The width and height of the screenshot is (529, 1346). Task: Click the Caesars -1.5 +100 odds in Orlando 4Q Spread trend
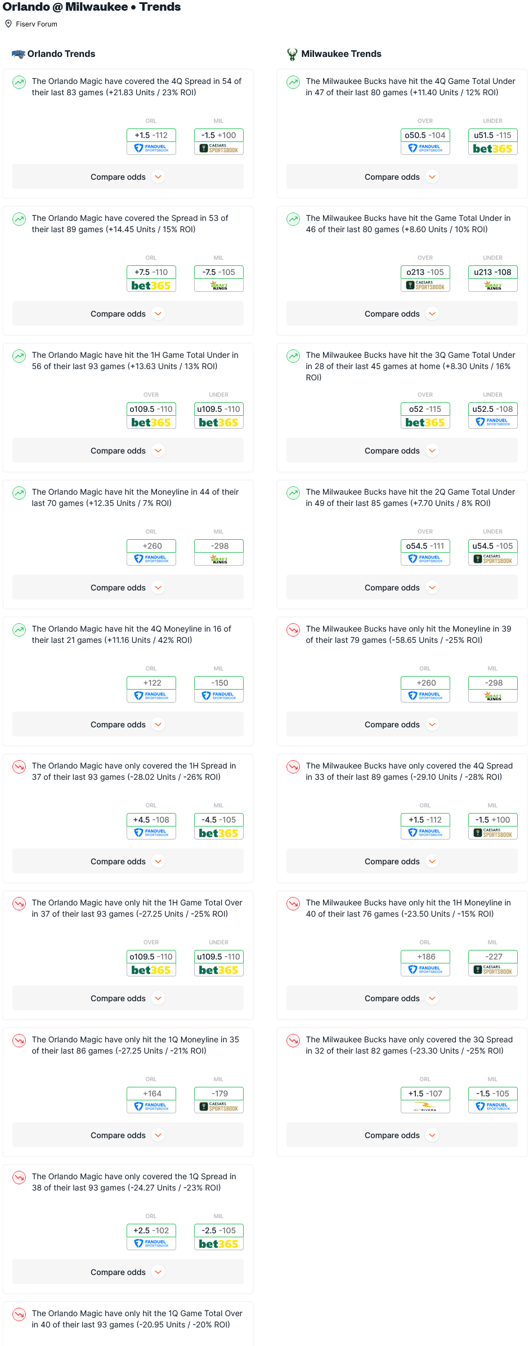coord(219,141)
